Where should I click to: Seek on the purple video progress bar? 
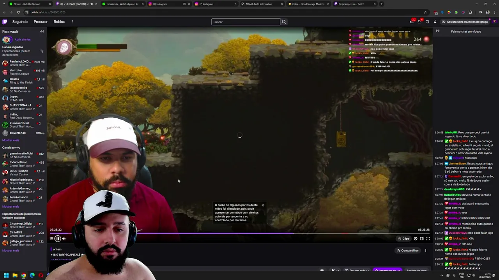tap(239, 234)
